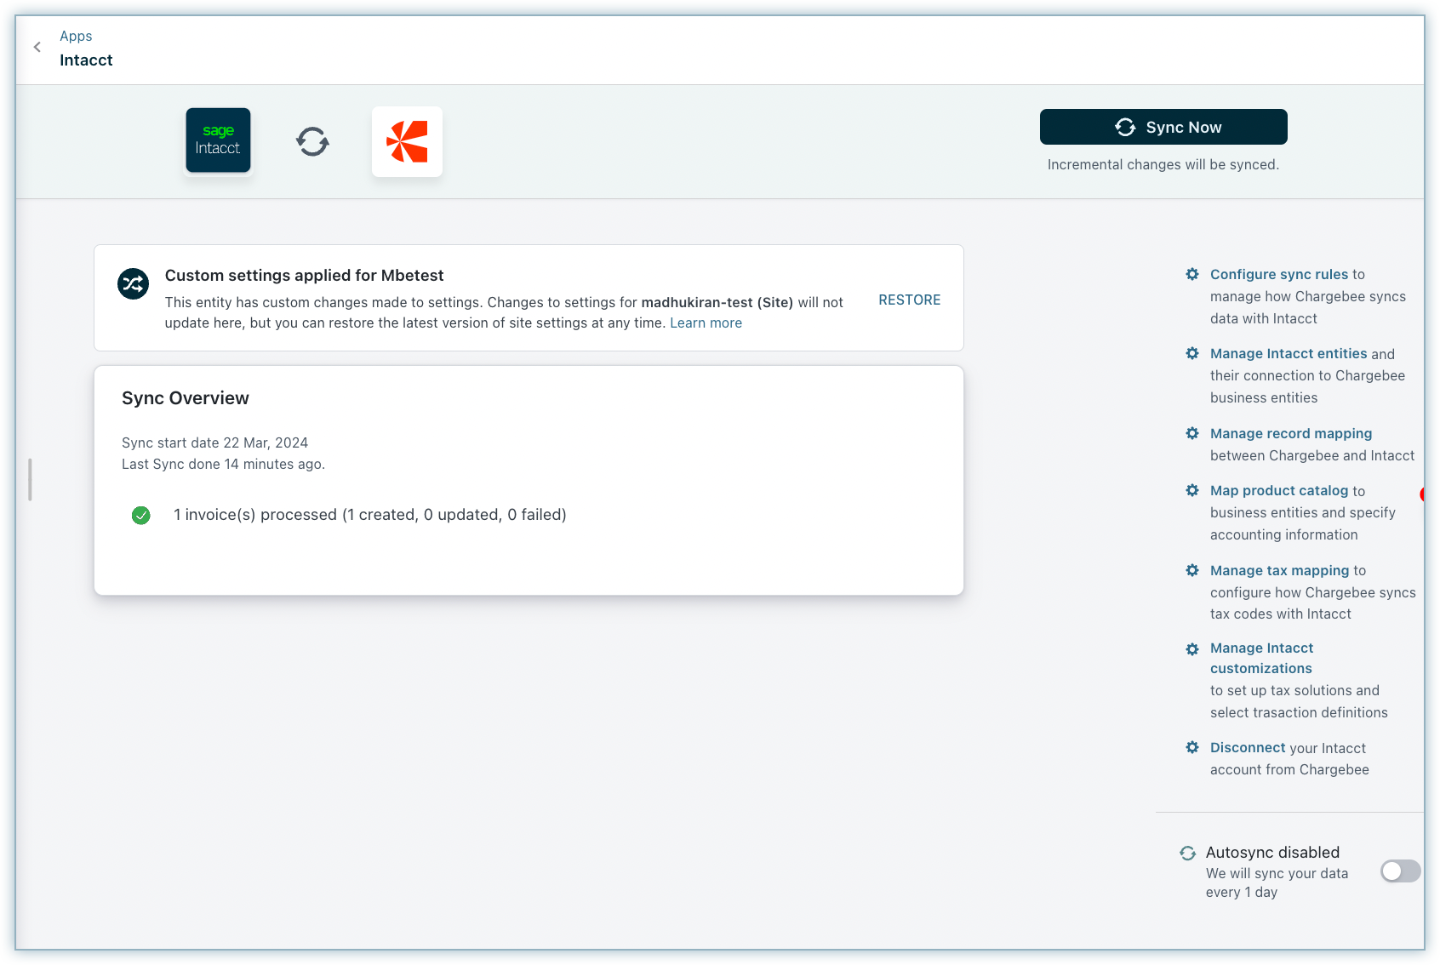This screenshot has height=965, width=1440.
Task: Click the sync arrows between the logos
Action: click(312, 141)
